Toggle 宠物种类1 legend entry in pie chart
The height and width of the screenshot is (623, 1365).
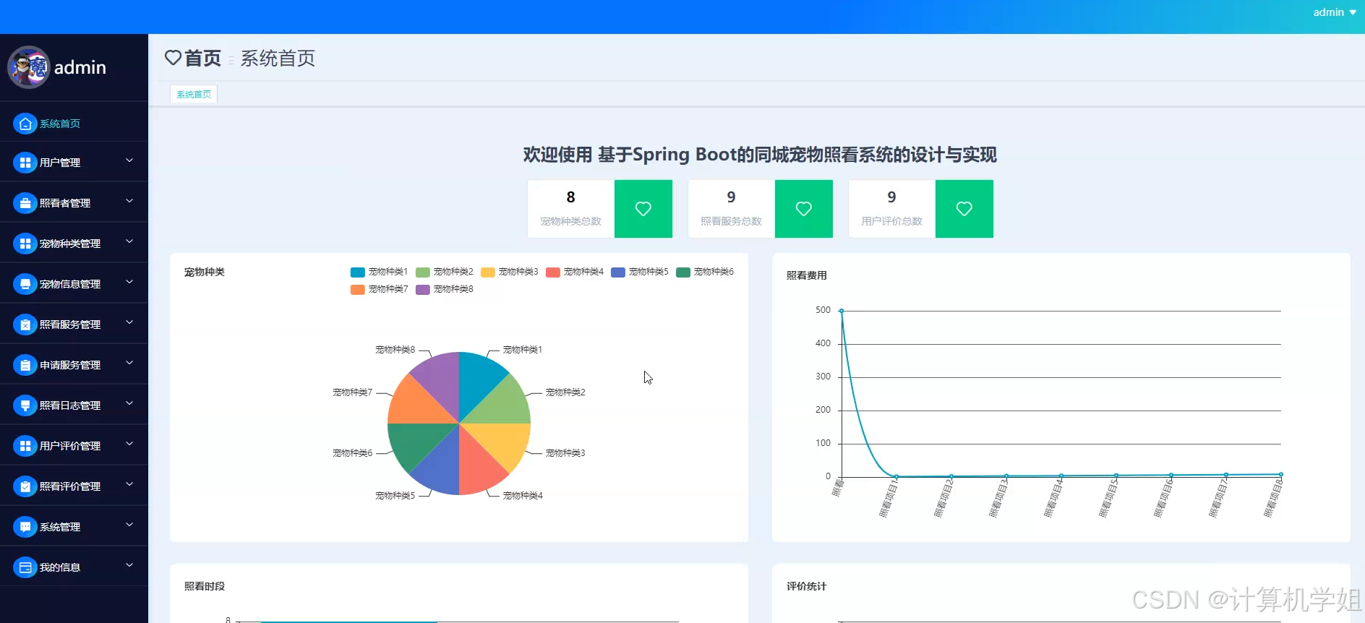coord(379,272)
